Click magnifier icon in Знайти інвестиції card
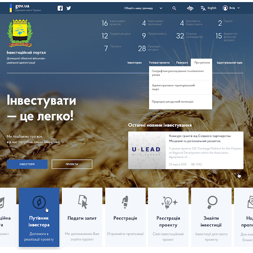This screenshot has width=253, height=253. click(212, 202)
